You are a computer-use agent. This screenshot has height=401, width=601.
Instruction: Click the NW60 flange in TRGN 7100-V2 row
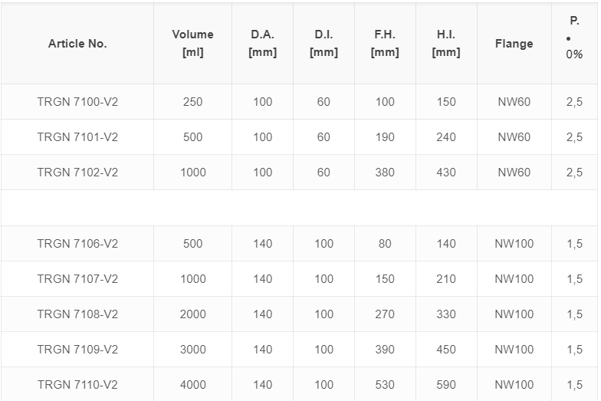click(514, 102)
